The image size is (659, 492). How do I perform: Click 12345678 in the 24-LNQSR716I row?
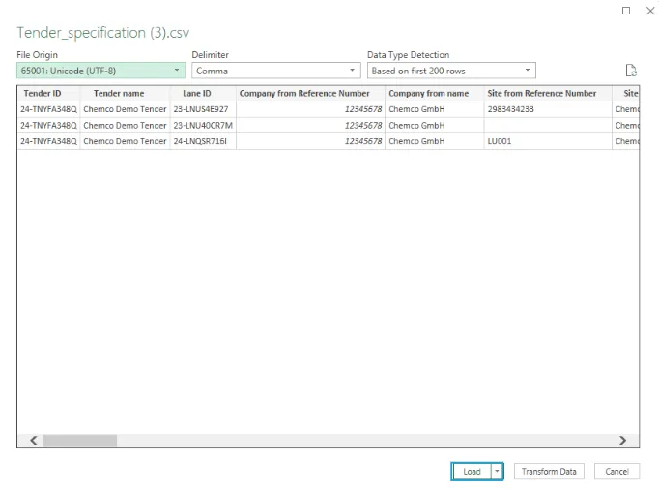pyautogui.click(x=310, y=141)
